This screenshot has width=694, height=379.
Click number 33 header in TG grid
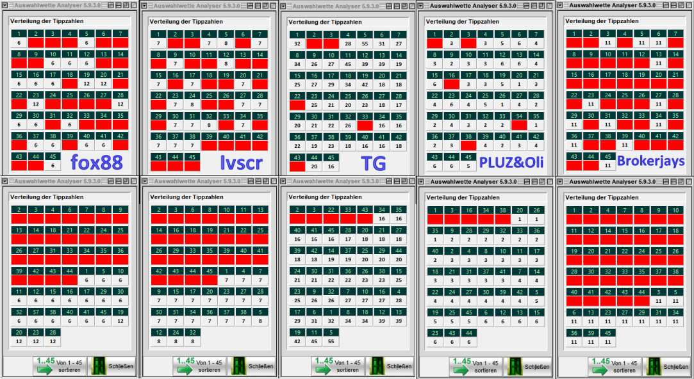tap(364, 117)
